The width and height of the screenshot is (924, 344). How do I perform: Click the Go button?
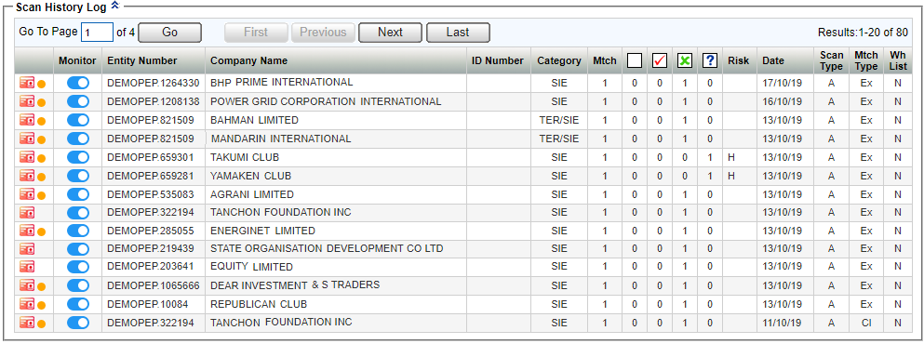169,33
